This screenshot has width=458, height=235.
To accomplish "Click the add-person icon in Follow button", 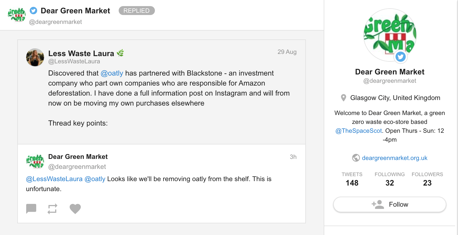I will point(378,204).
